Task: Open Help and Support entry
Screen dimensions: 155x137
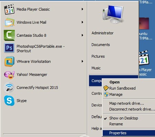Action: 97,128
